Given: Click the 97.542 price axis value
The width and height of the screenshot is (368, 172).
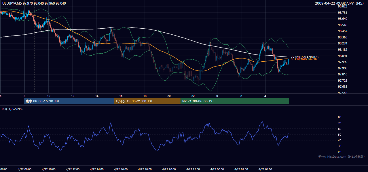Looking at the screenshot, I should click(x=342, y=93).
